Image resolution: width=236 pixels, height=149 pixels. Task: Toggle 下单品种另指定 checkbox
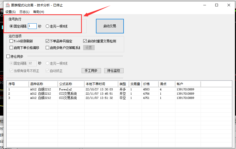point(47,41)
